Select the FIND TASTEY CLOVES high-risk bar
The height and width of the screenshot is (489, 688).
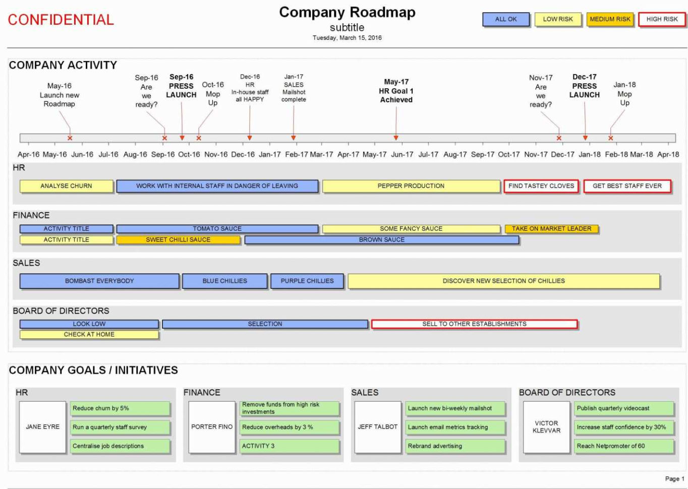pos(541,186)
